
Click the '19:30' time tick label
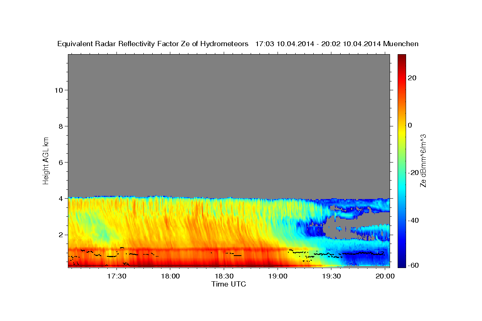point(331,276)
